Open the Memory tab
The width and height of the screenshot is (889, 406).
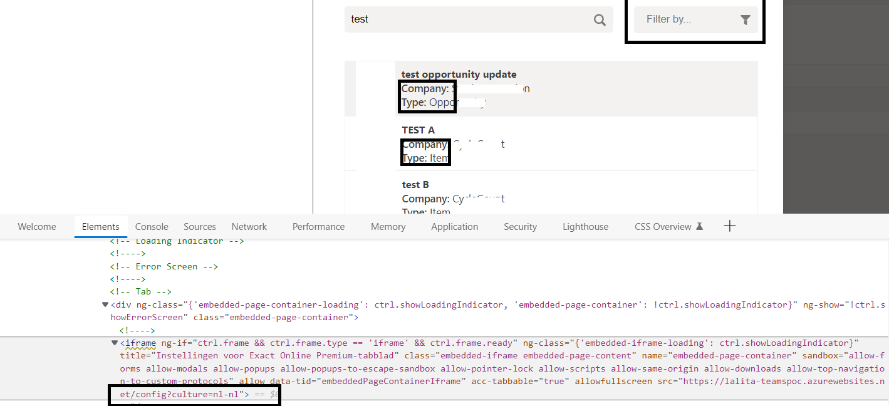388,227
